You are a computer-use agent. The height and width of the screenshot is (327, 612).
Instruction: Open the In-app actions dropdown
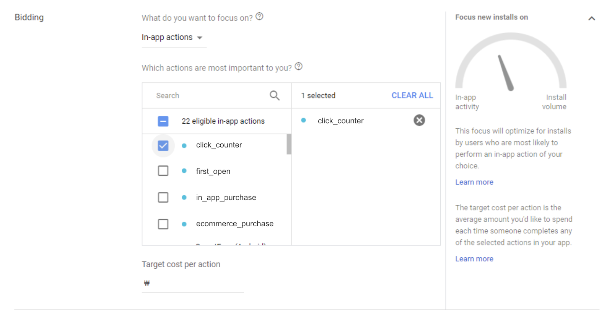[172, 38]
